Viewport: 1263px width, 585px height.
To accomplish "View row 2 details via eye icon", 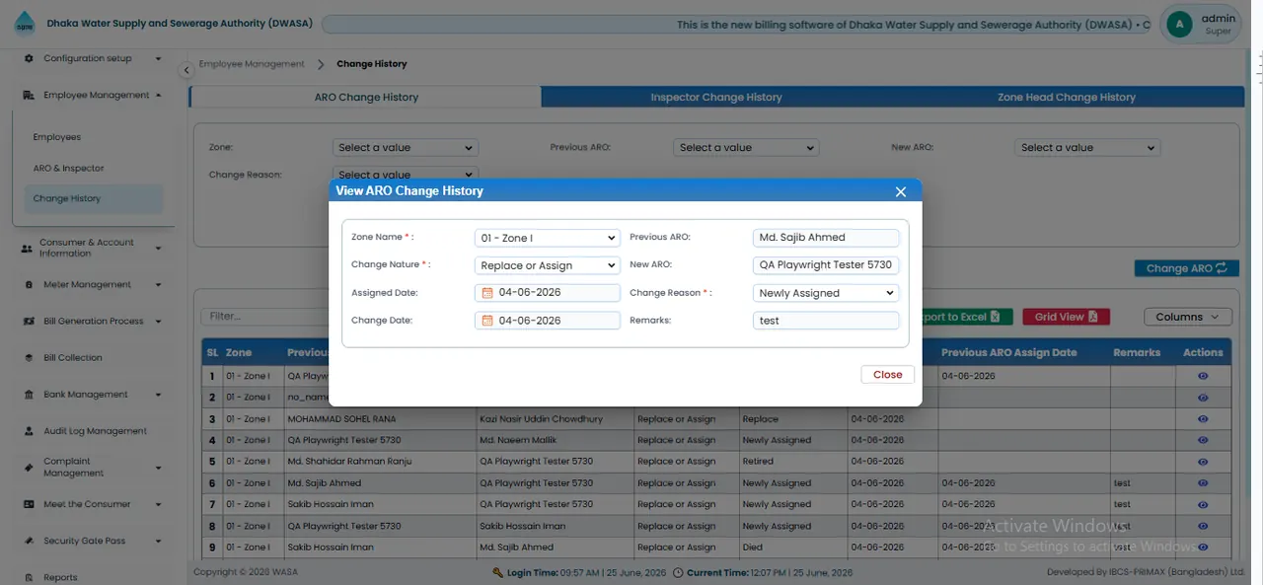I will [x=1203, y=398].
